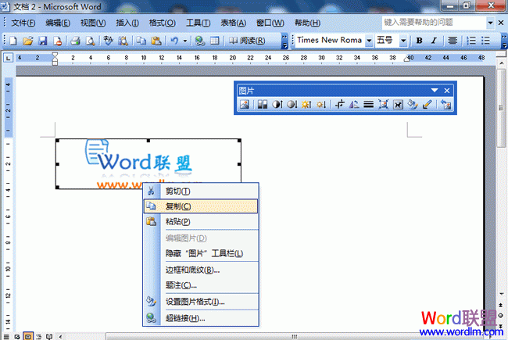
Task: Click the Reset Picture icon
Action: pyautogui.click(x=445, y=105)
